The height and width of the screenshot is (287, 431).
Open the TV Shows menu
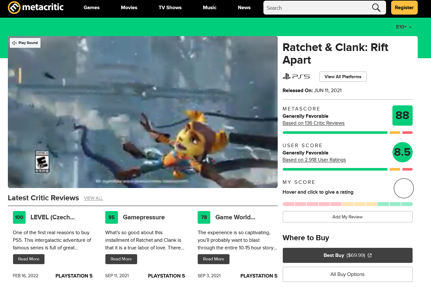pyautogui.click(x=170, y=8)
